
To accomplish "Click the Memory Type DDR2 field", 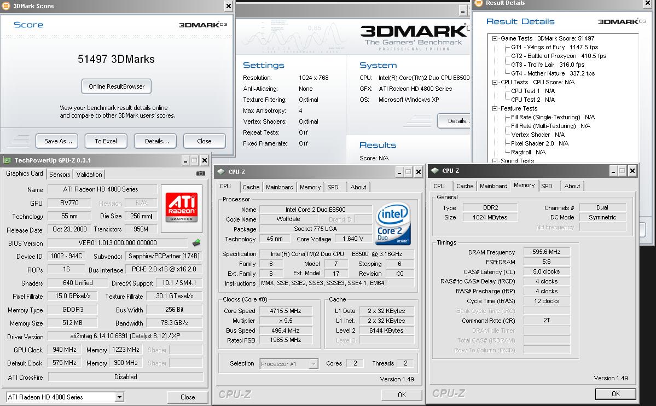I will (x=490, y=207).
